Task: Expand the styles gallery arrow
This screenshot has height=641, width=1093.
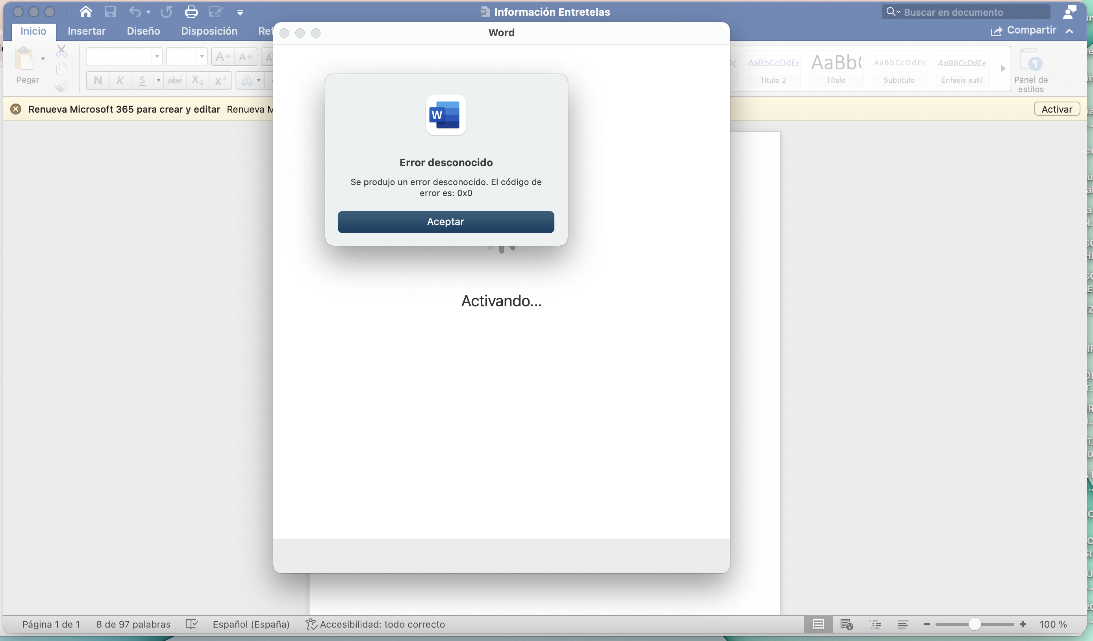Action: (x=1003, y=69)
